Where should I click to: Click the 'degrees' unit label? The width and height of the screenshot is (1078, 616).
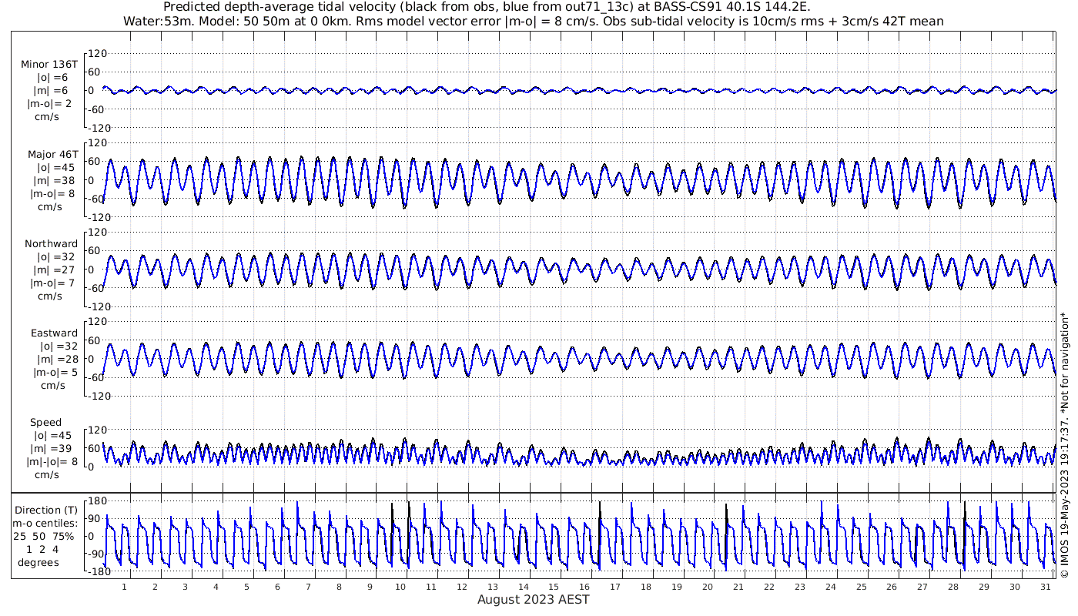click(39, 563)
